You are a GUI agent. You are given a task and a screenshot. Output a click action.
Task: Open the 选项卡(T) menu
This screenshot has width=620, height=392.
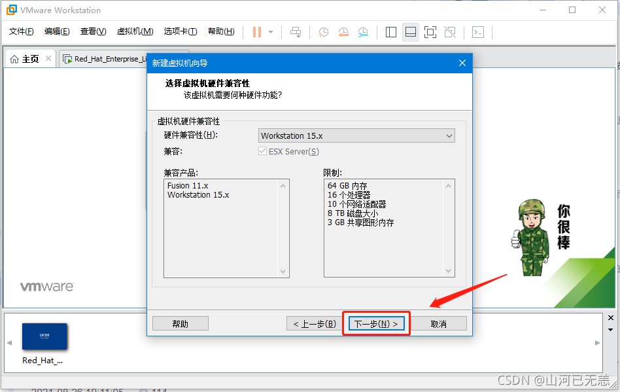(181, 31)
